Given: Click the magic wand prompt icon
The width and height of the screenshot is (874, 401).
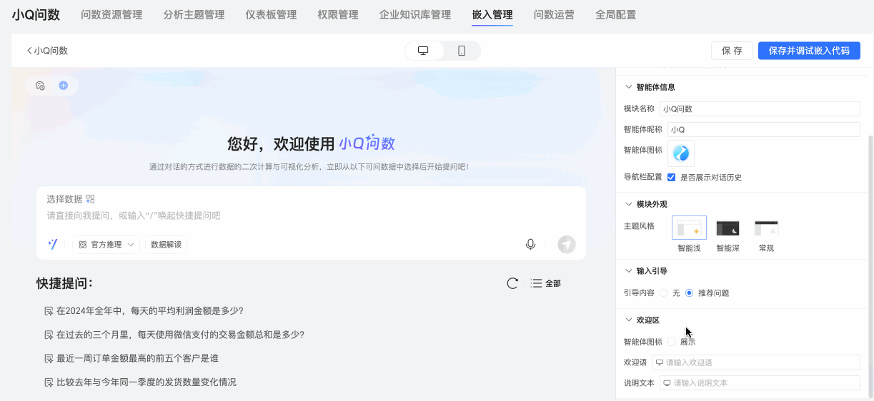Looking at the screenshot, I should (x=52, y=245).
